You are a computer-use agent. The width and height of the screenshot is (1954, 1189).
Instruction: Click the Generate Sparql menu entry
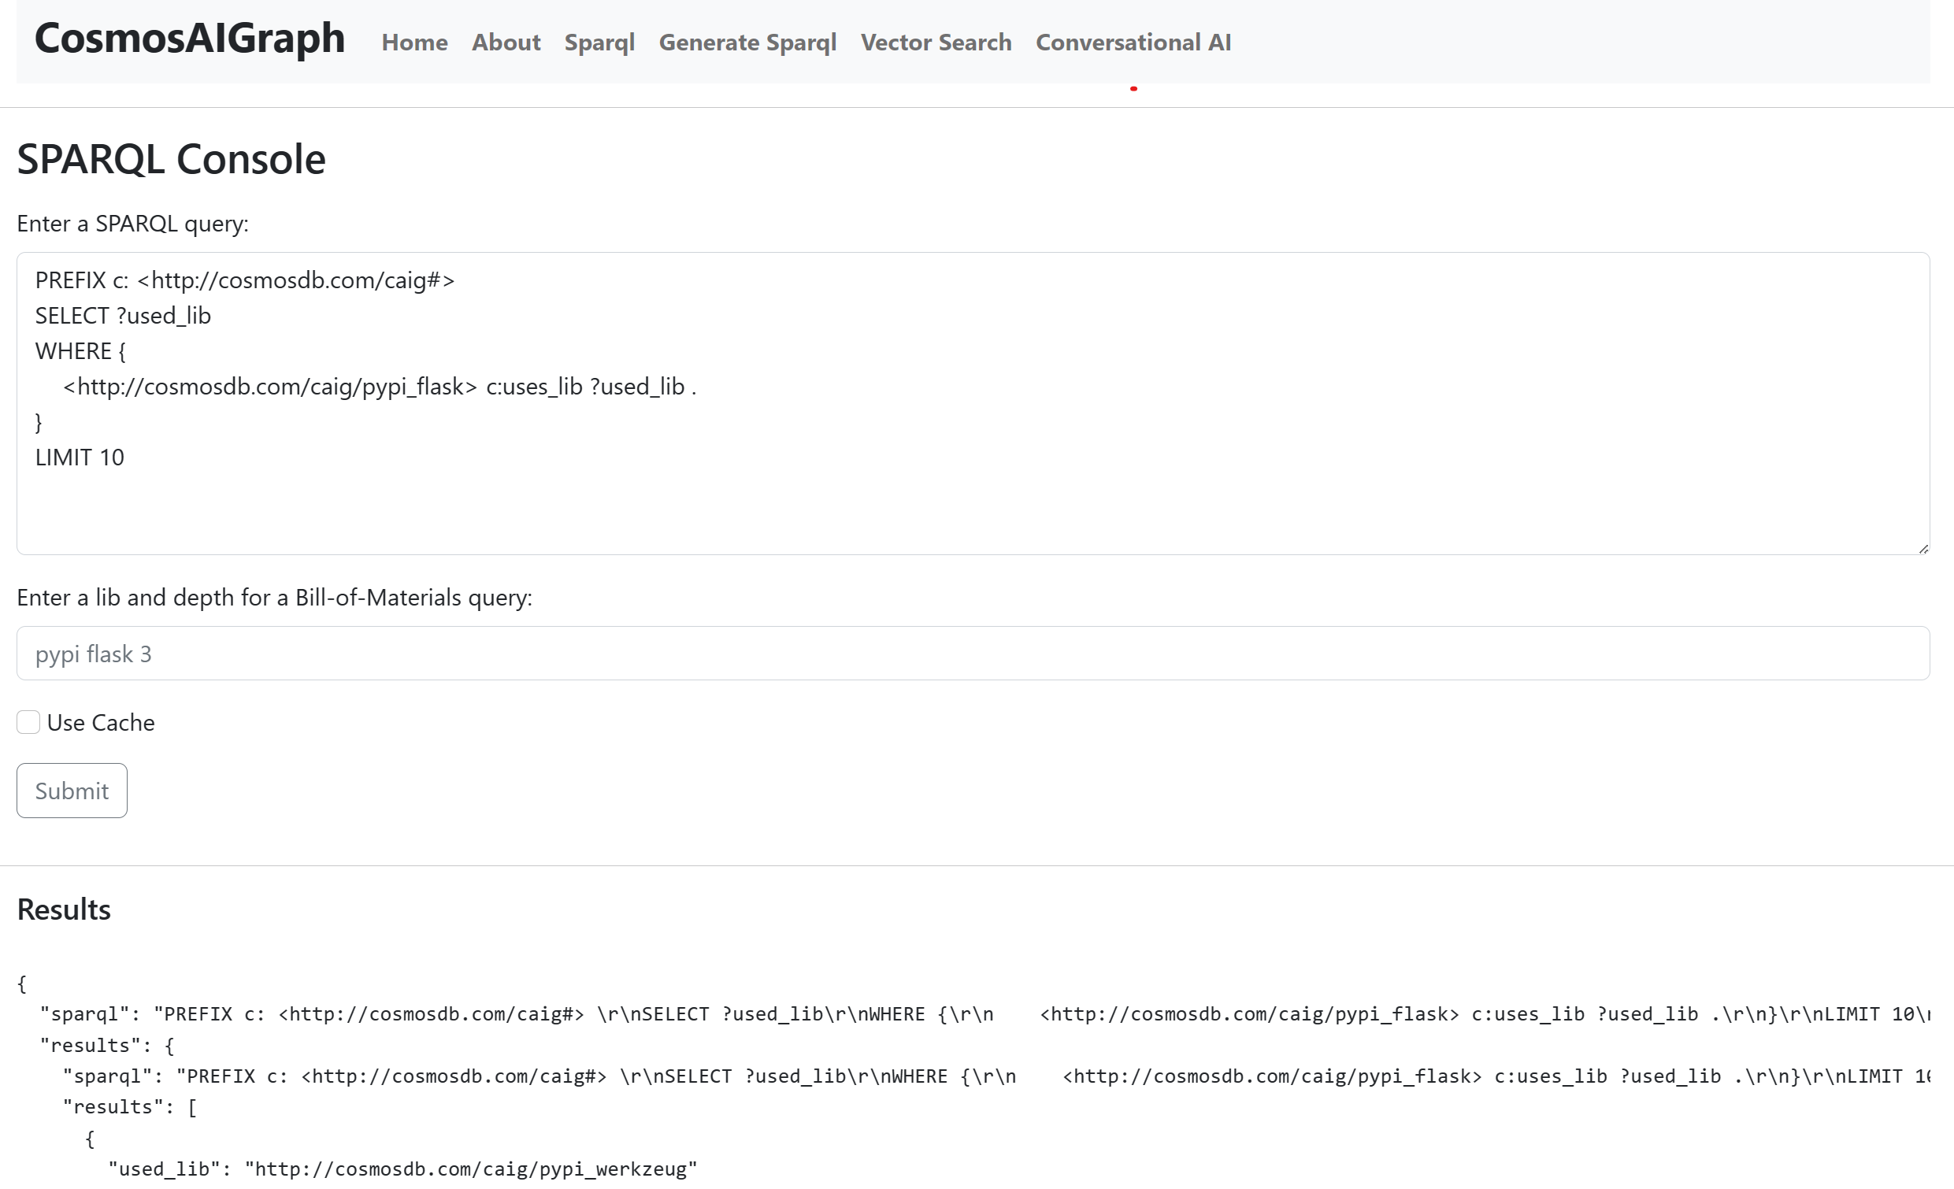pos(748,40)
